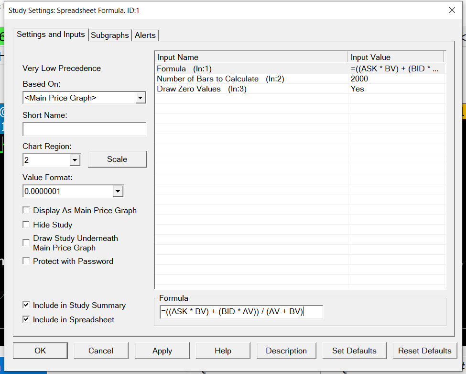
Task: Click Reset Defaults button
Action: click(424, 351)
